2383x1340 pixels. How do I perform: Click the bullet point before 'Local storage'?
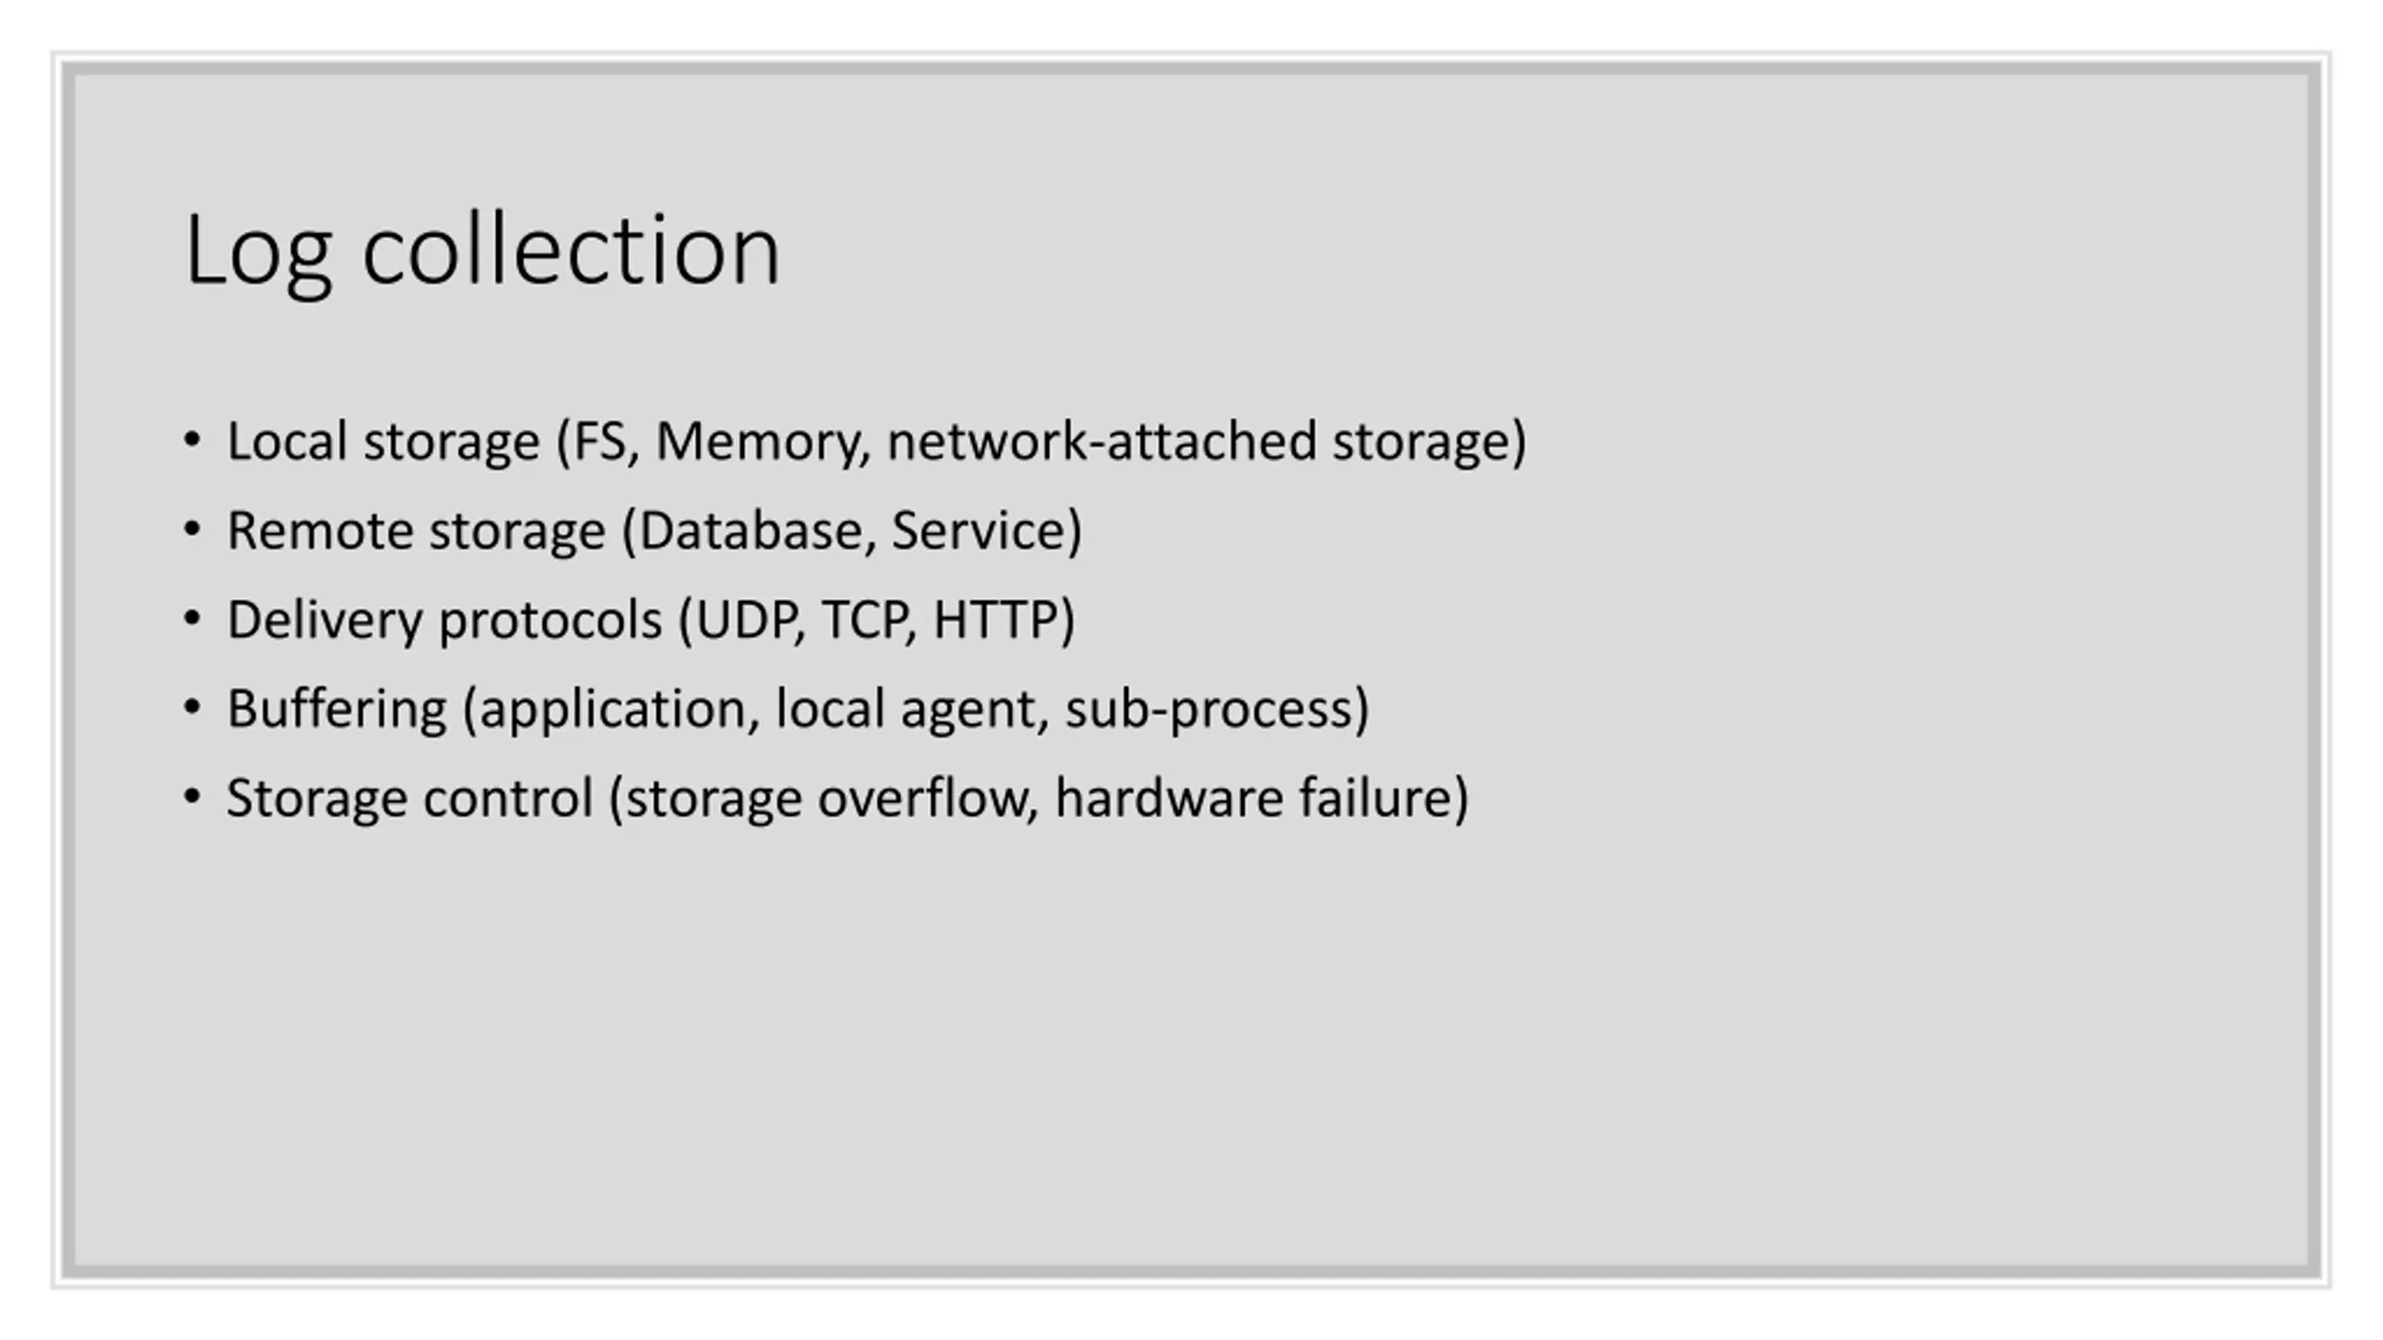192,441
